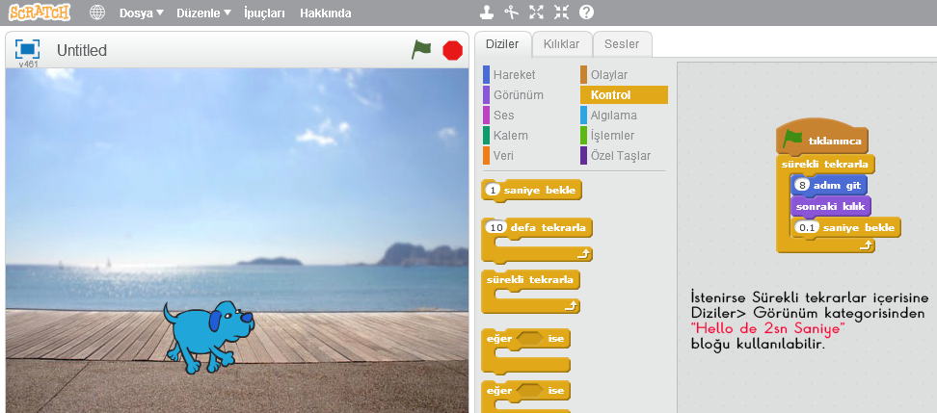Image resolution: width=937 pixels, height=413 pixels.
Task: Start the project with green flag
Action: coord(421,49)
